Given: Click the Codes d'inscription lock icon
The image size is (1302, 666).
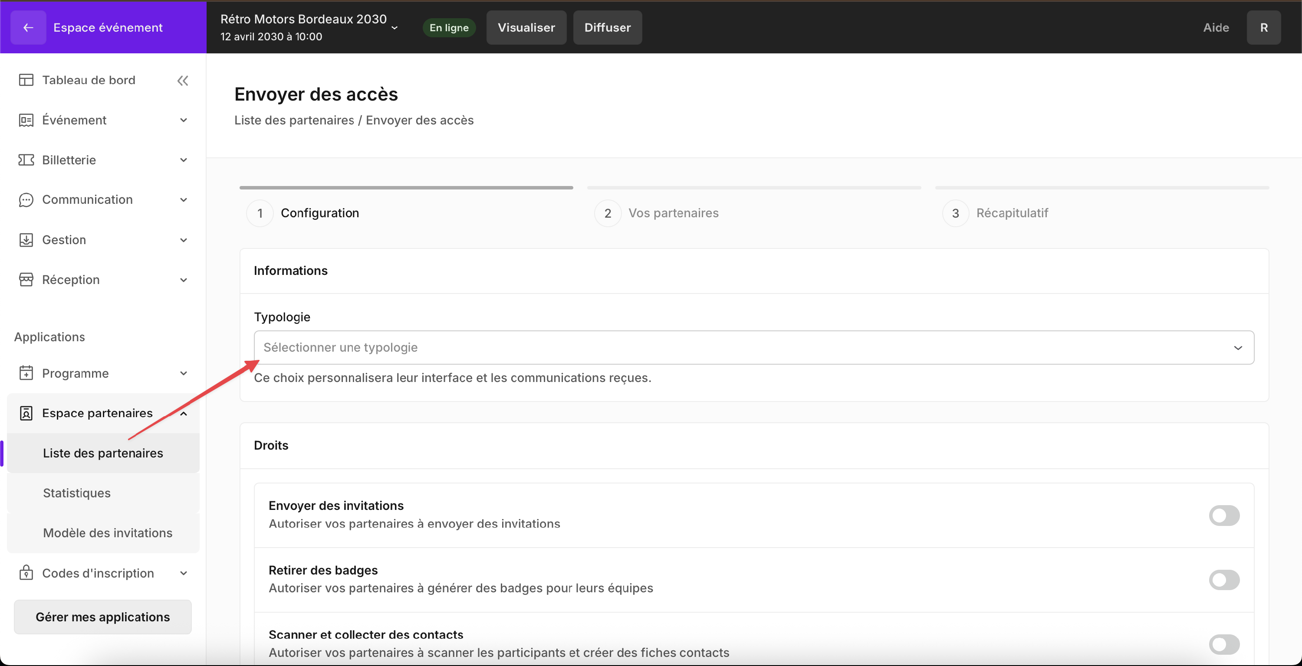Looking at the screenshot, I should pos(26,573).
